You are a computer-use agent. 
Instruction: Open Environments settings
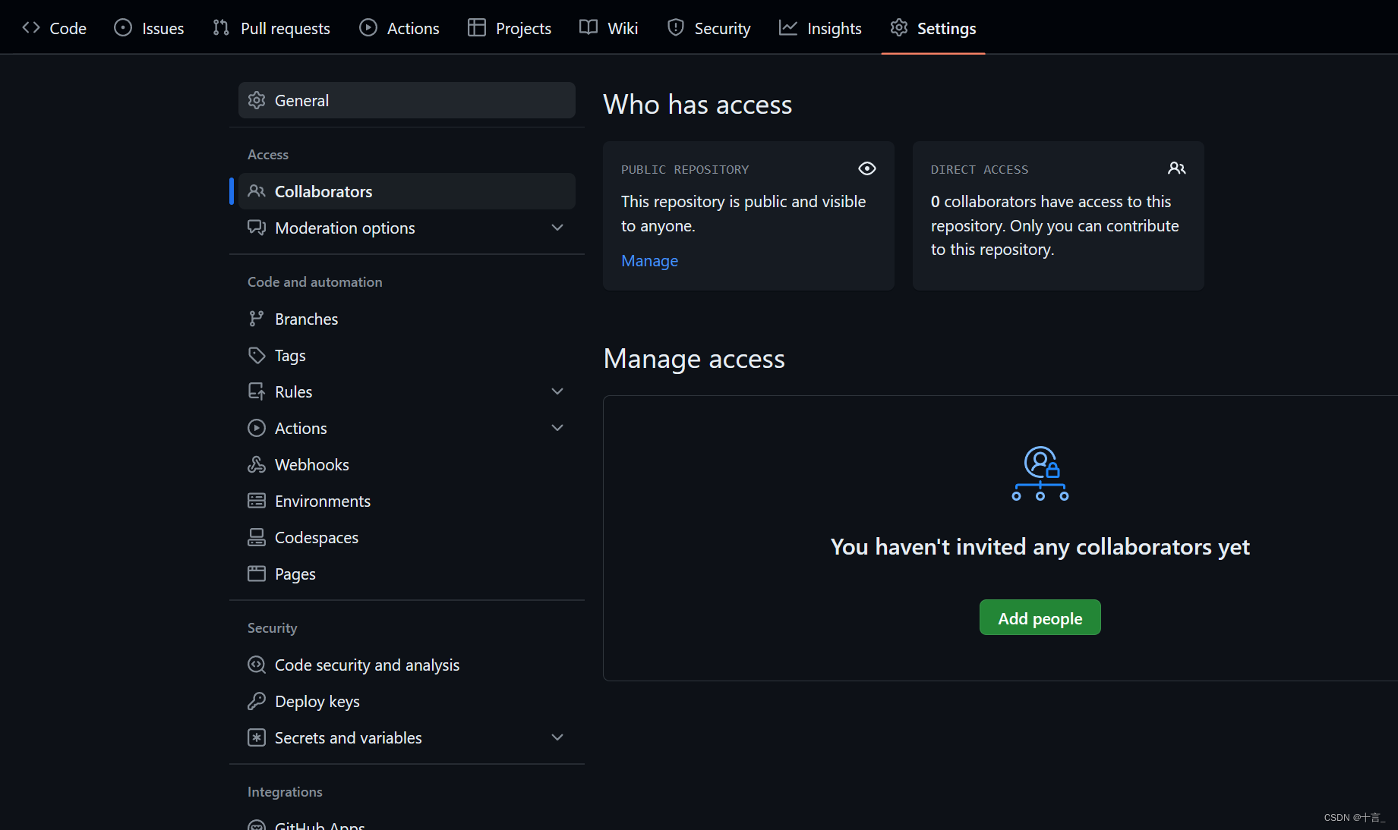[x=407, y=501]
